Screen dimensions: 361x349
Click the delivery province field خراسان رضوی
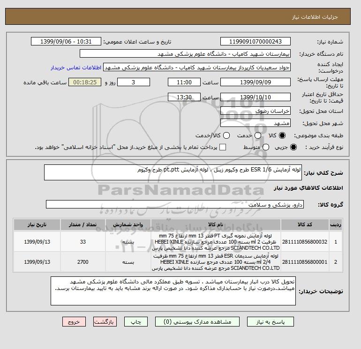256,111
